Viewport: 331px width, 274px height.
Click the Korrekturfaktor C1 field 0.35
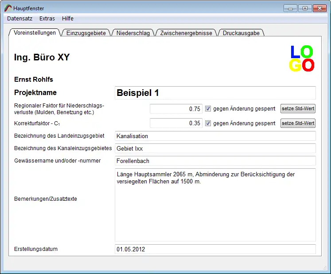coord(176,123)
